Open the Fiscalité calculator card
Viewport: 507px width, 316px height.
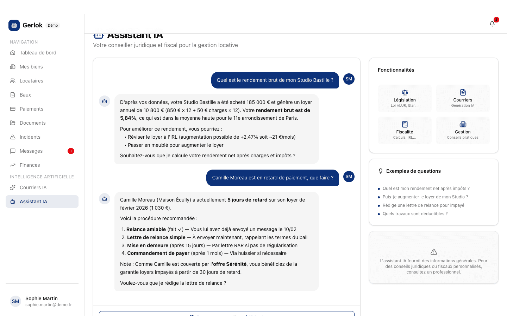(x=405, y=130)
